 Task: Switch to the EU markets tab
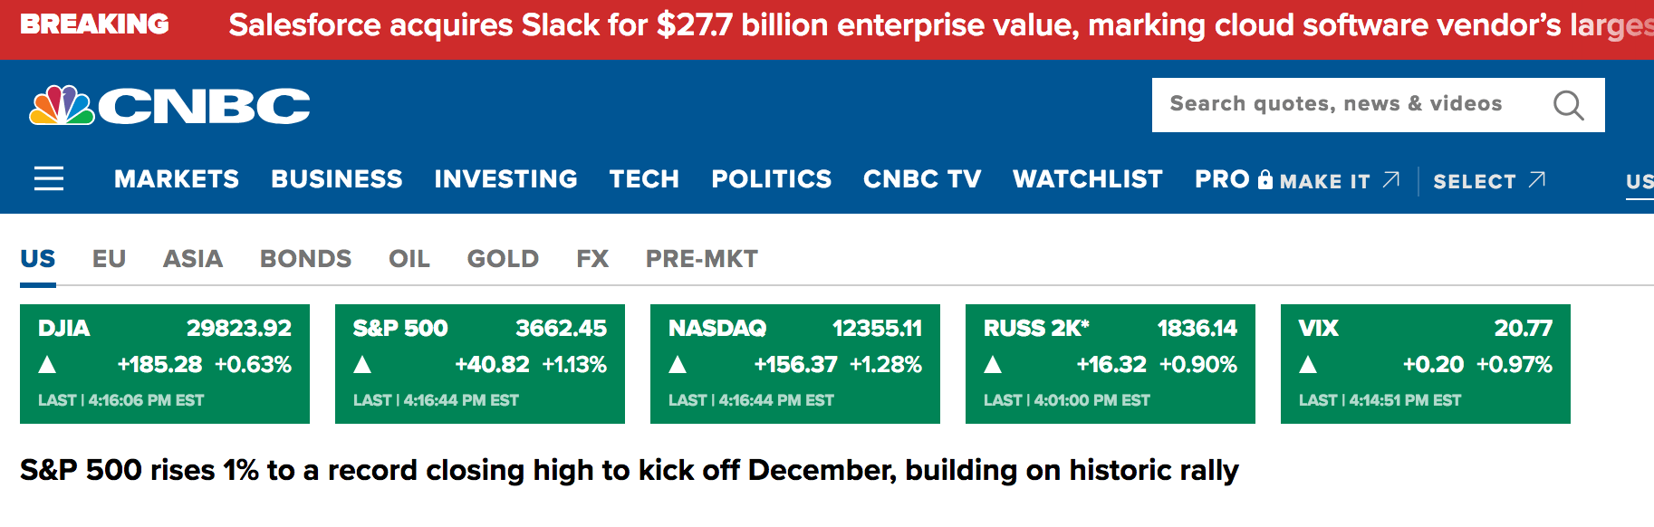click(109, 259)
